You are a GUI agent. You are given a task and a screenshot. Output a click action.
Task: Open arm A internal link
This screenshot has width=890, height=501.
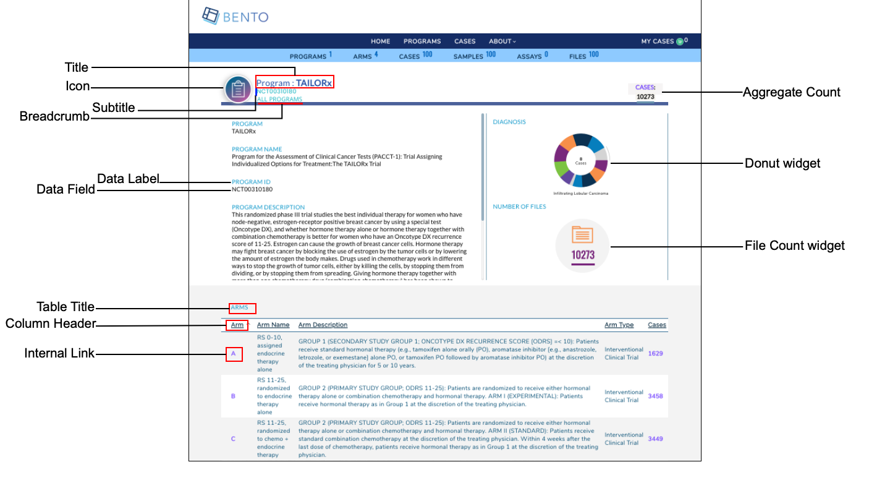tap(233, 353)
